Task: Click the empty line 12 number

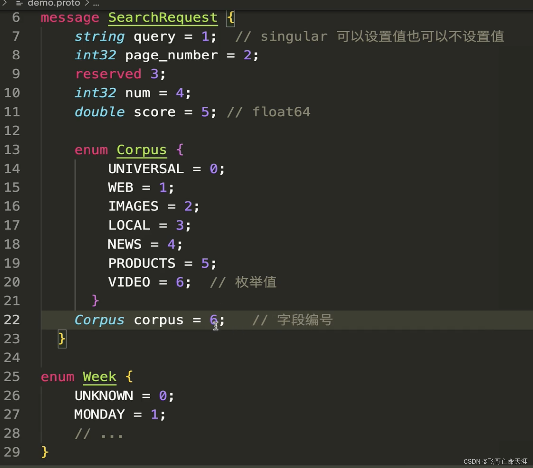Action: (x=12, y=131)
